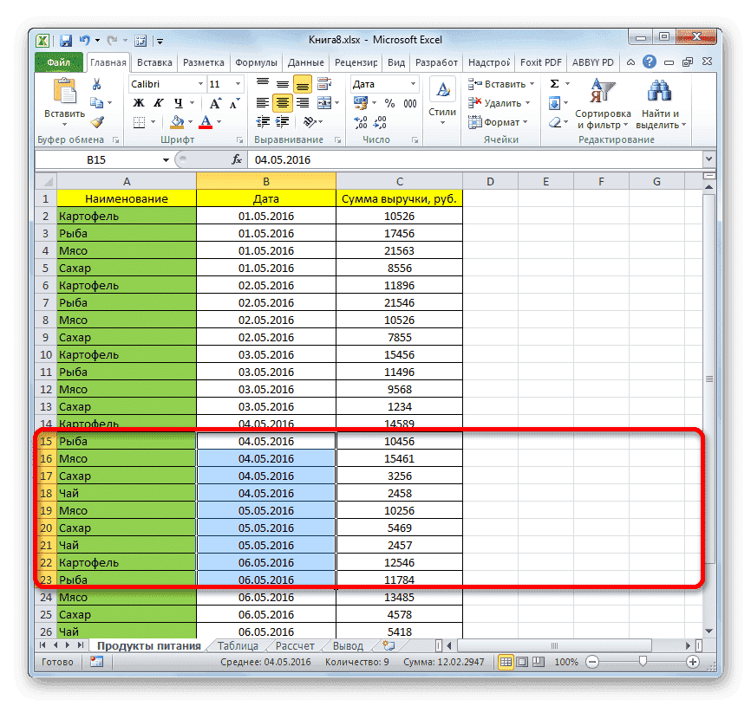Apply the percent number style

(x=389, y=103)
